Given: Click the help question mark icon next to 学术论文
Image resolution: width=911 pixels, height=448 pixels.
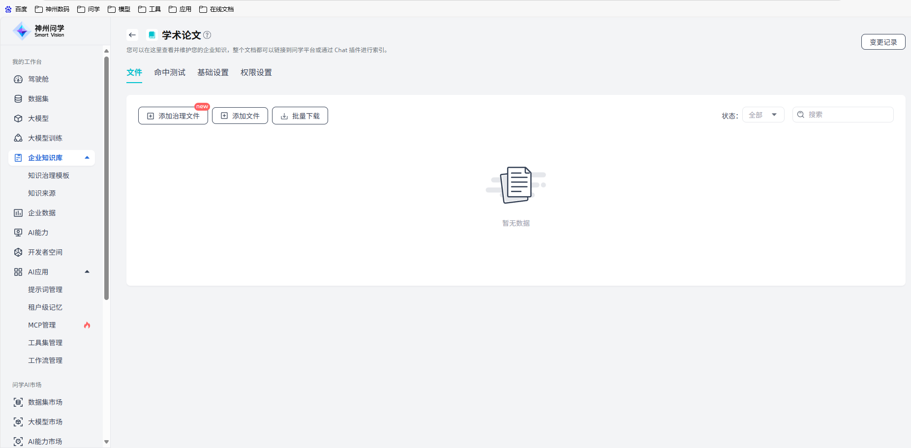Looking at the screenshot, I should coord(207,35).
